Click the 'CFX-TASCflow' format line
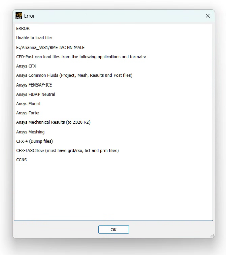 coord(67,151)
